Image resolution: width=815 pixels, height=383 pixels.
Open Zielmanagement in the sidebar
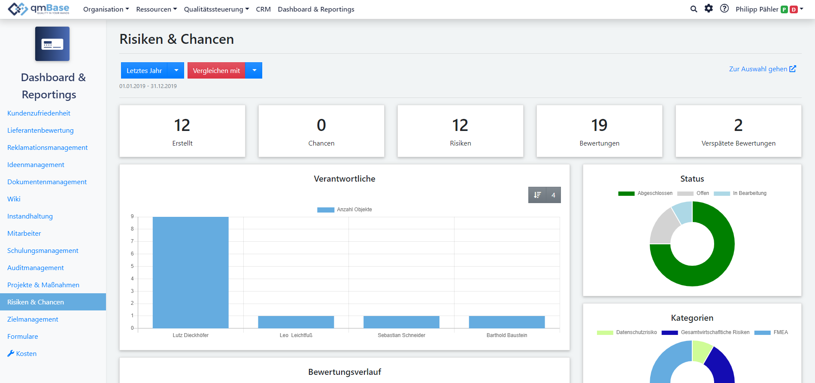tap(33, 319)
